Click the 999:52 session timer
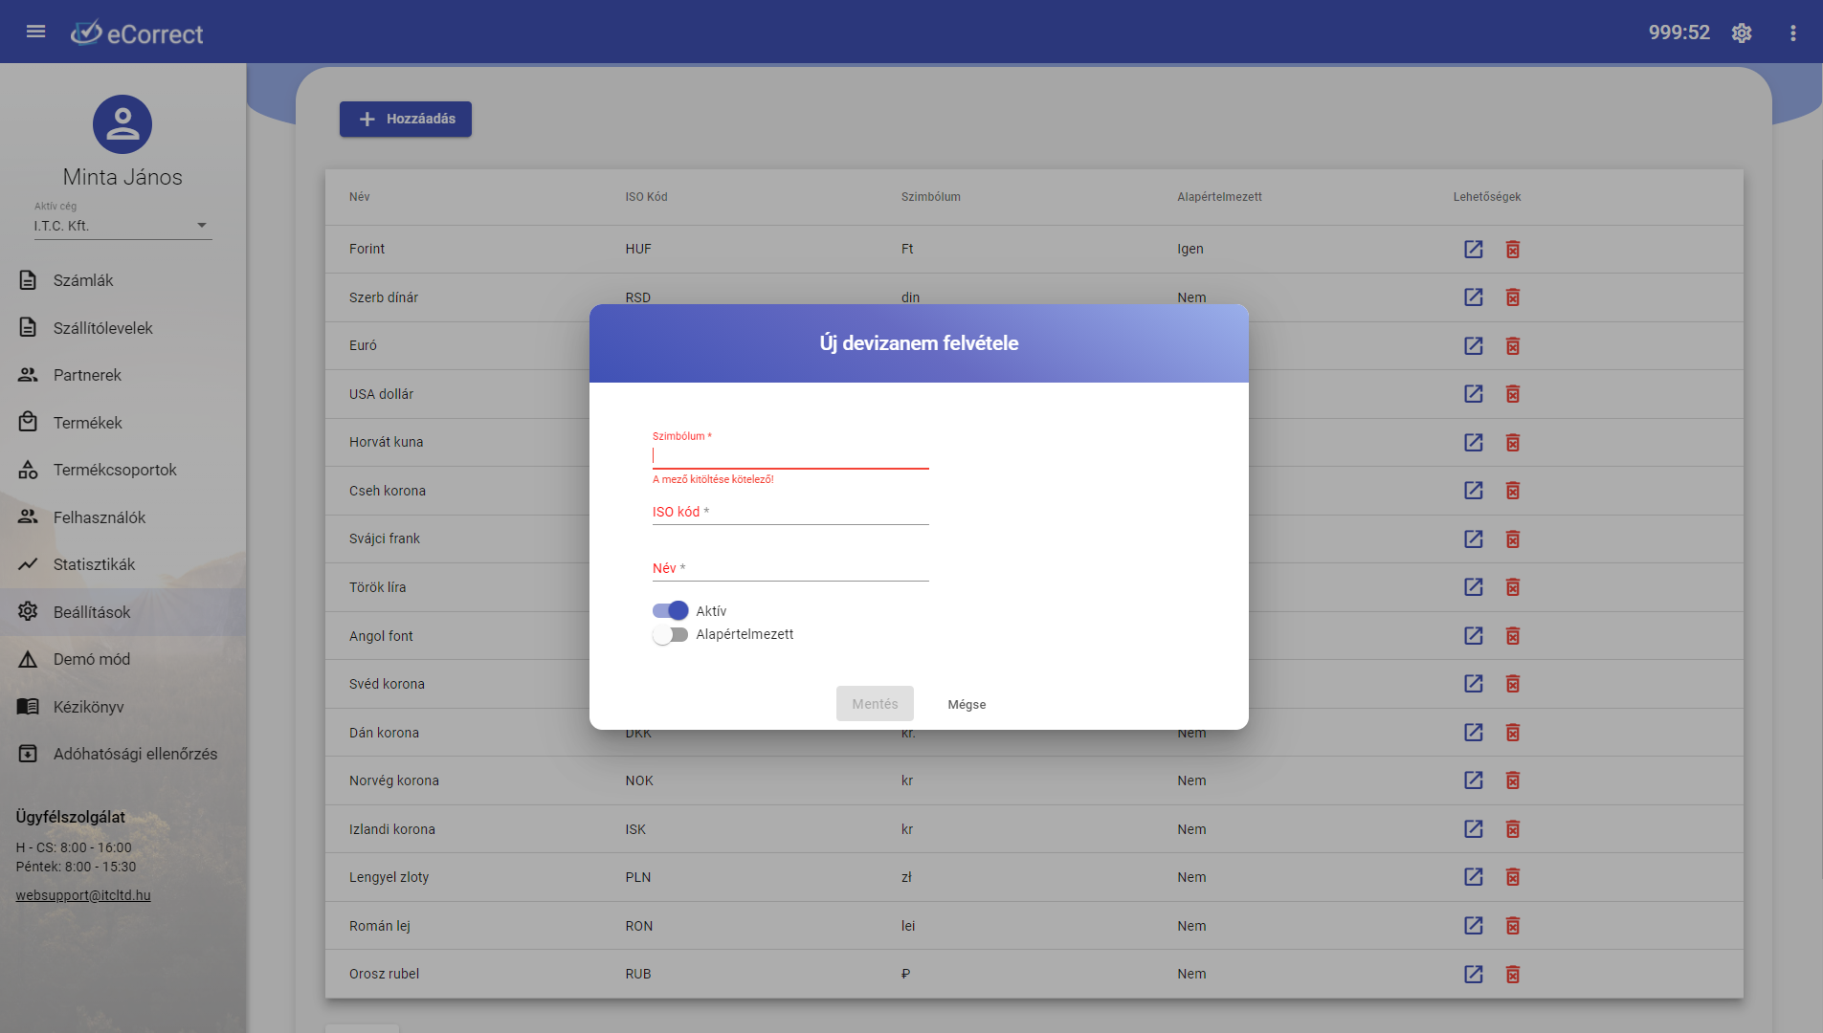The height and width of the screenshot is (1033, 1823). [x=1679, y=33]
